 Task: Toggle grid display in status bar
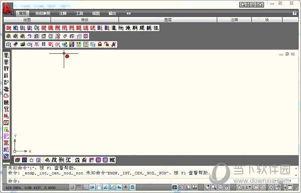pyautogui.click(x=79, y=187)
